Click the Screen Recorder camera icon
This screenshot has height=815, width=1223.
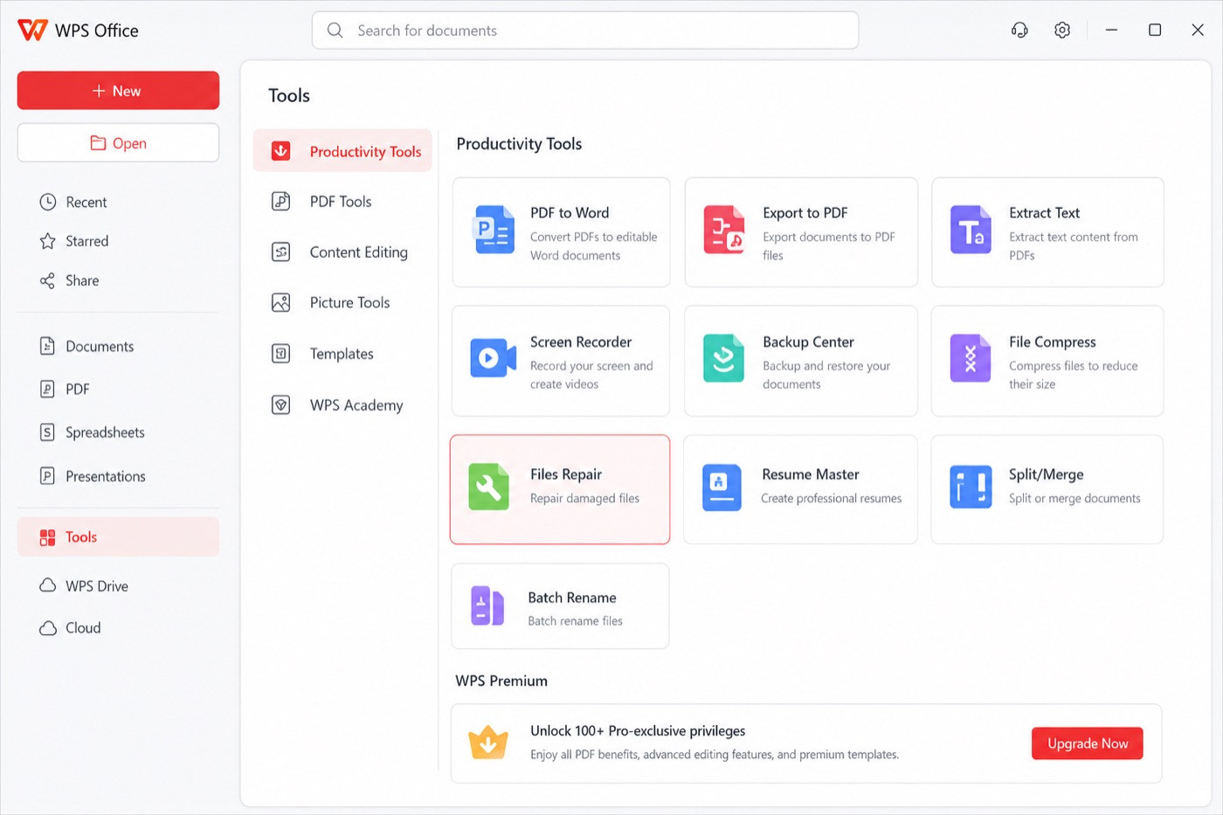tap(493, 358)
